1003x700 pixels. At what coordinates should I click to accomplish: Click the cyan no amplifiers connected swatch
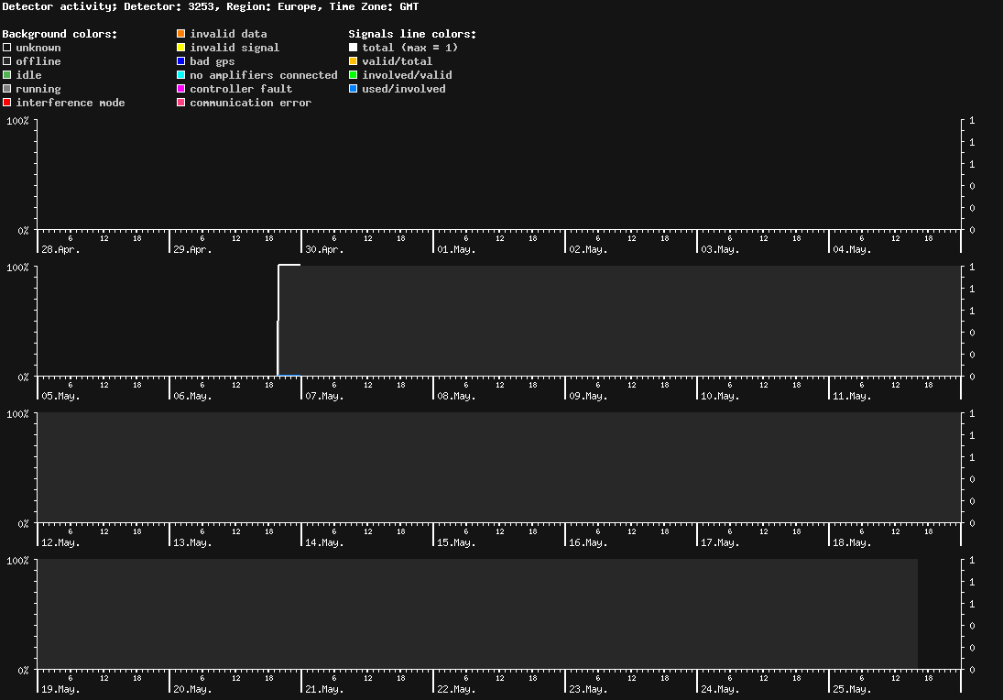click(181, 75)
